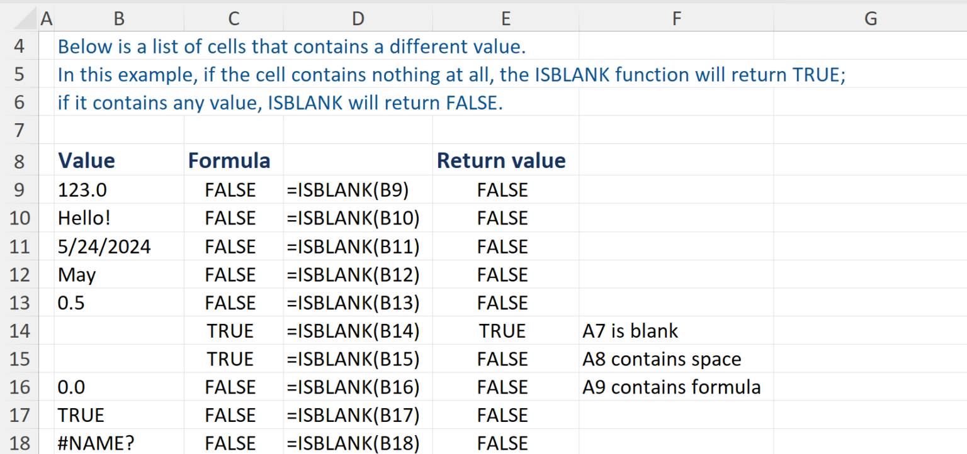
Task: Select the "Formula" header cell
Action: coord(229,161)
